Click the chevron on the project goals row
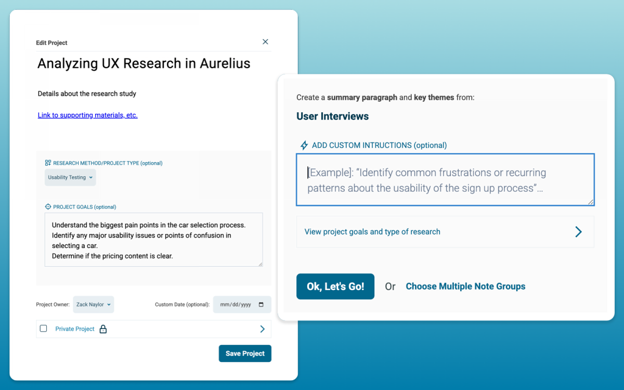The height and width of the screenshot is (390, 624). point(578,231)
